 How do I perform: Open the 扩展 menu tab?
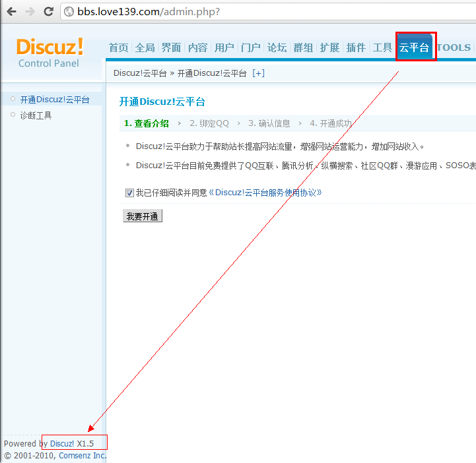[329, 47]
